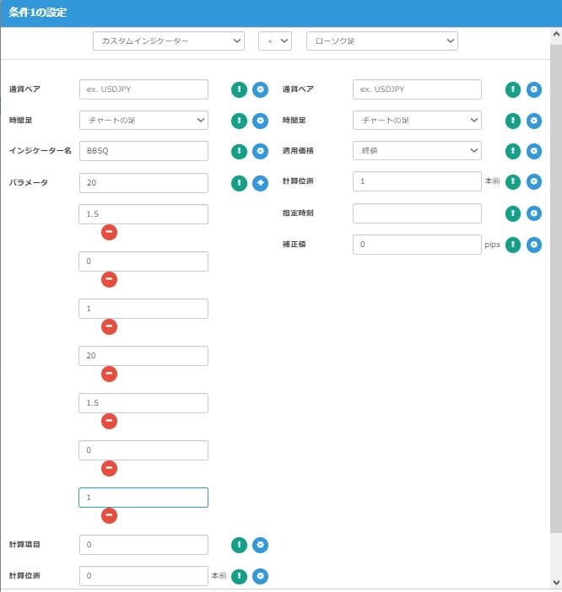Click right 計算位置 field with 1
This screenshot has height=592, width=562.
click(x=417, y=181)
